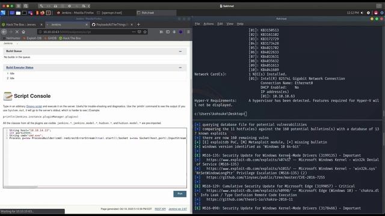
Task: Click the MS16-135 security update line
Action: (282, 155)
